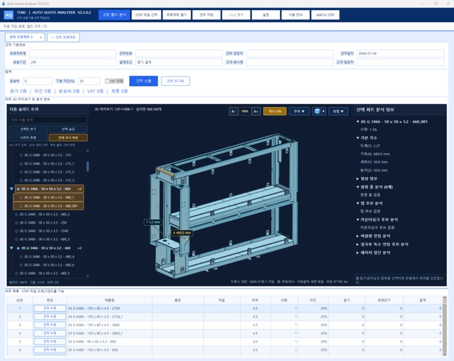Toggle the 치수 ON dimension button

click(x=275, y=112)
